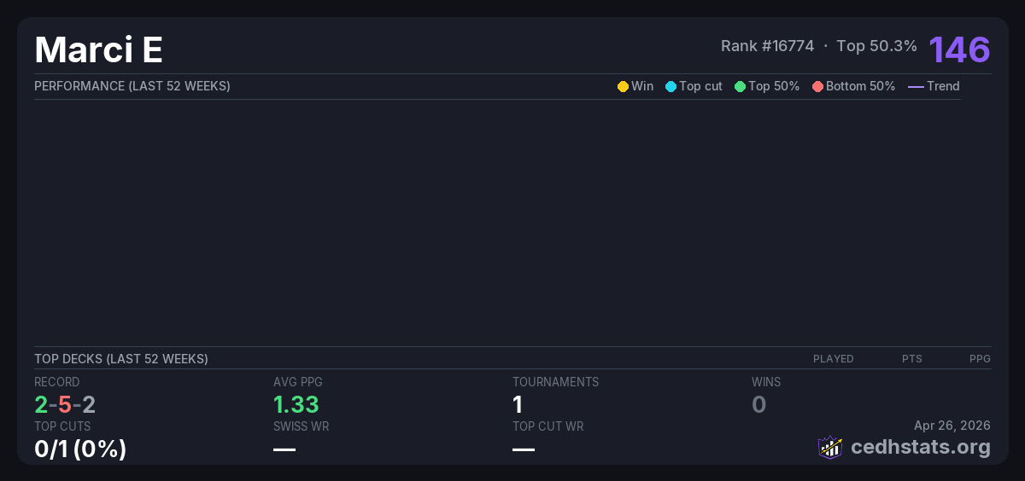Click the purple 146 score
Screen dimensions: 1025x481
click(x=959, y=49)
